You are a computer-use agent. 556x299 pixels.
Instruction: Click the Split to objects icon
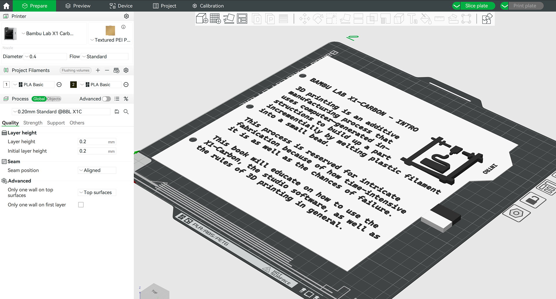pyautogui.click(x=257, y=19)
